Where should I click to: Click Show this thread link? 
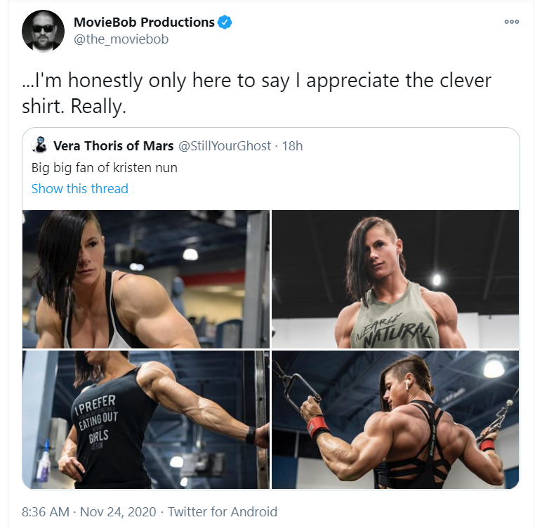pyautogui.click(x=80, y=188)
